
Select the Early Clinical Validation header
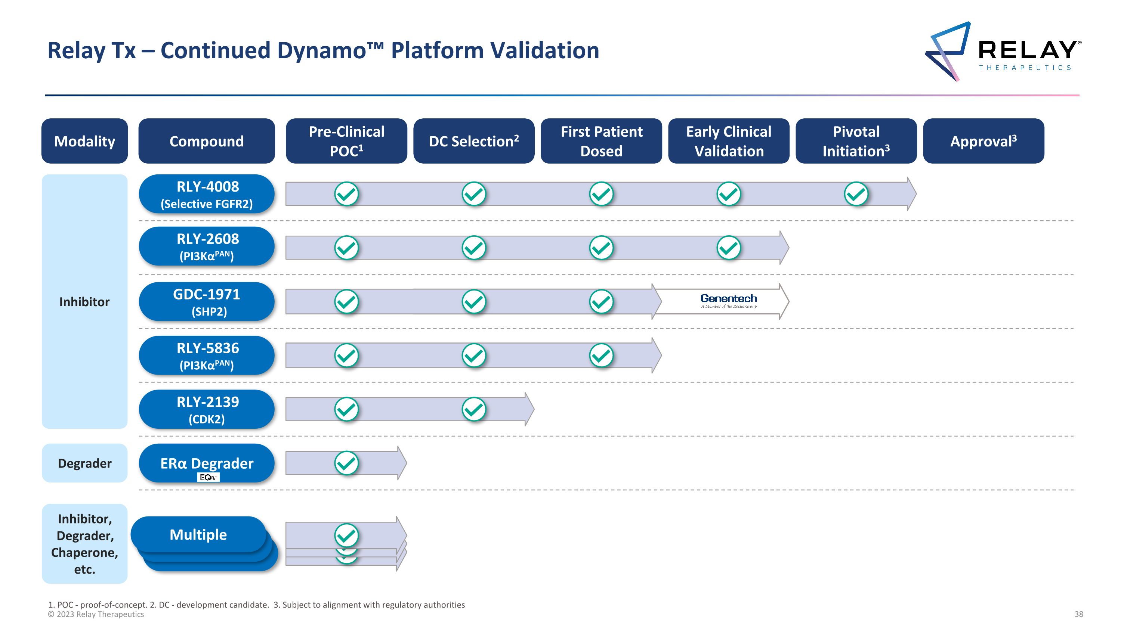coord(729,141)
